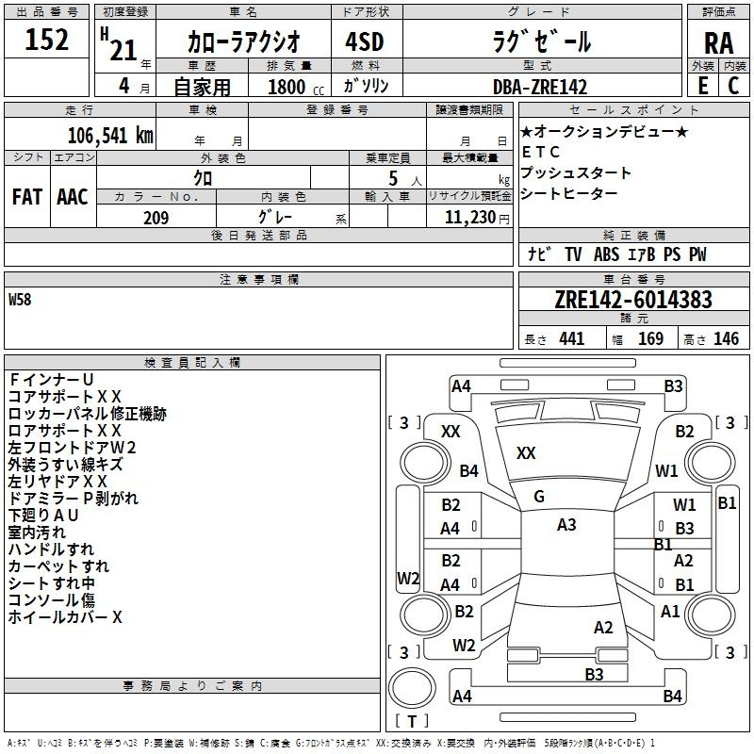The width and height of the screenshot is (754, 754).
Task: Click equipment item エアB
Action: (642, 254)
